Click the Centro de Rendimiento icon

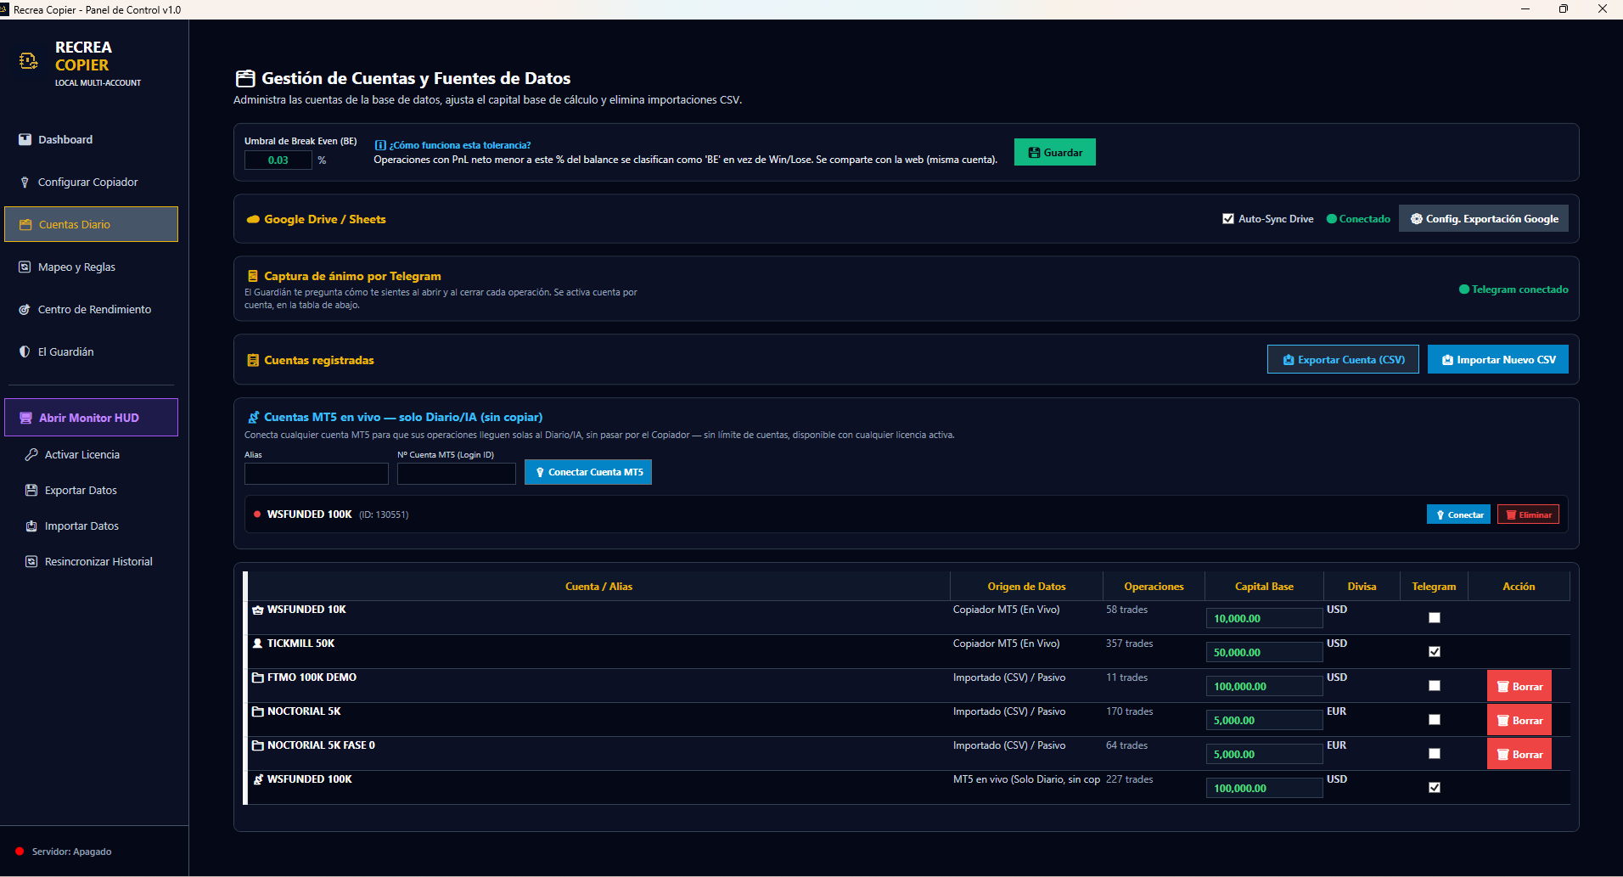[x=25, y=309]
